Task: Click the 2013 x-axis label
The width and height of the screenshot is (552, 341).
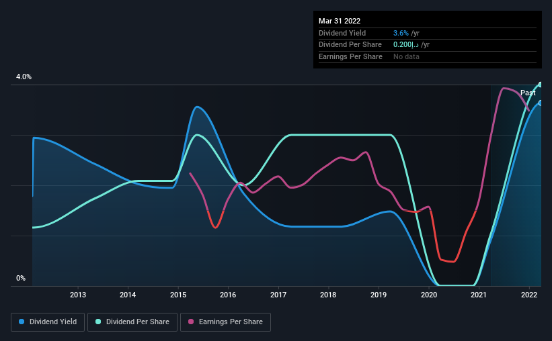Action: (x=78, y=295)
